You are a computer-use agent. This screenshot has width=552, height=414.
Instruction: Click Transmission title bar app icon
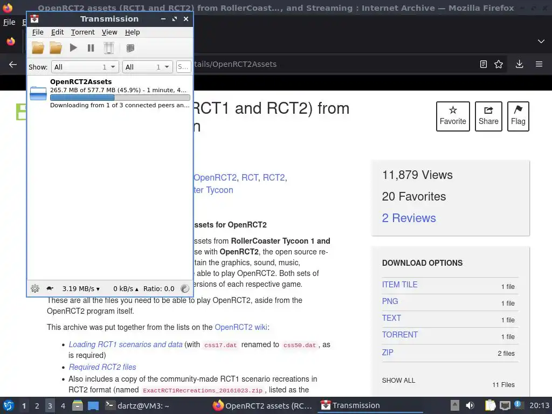tap(34, 19)
